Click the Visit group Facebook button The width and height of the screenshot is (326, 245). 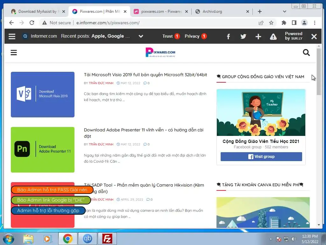(x=261, y=156)
